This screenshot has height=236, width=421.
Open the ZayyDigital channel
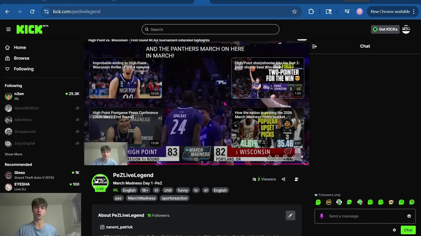(x=42, y=143)
